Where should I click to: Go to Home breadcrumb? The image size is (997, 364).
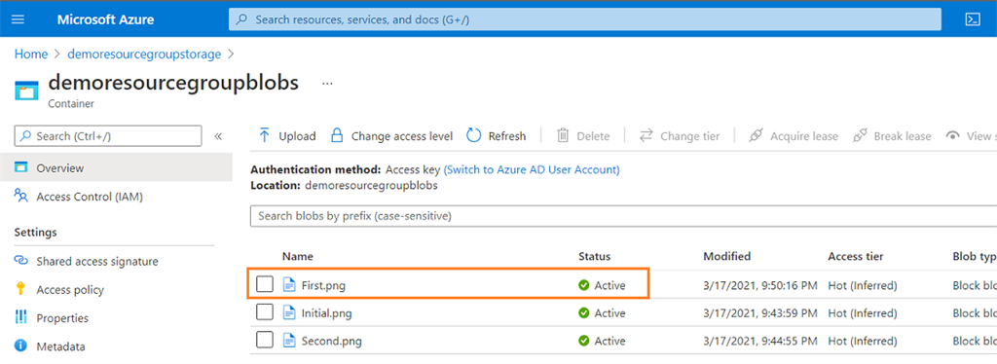30,54
